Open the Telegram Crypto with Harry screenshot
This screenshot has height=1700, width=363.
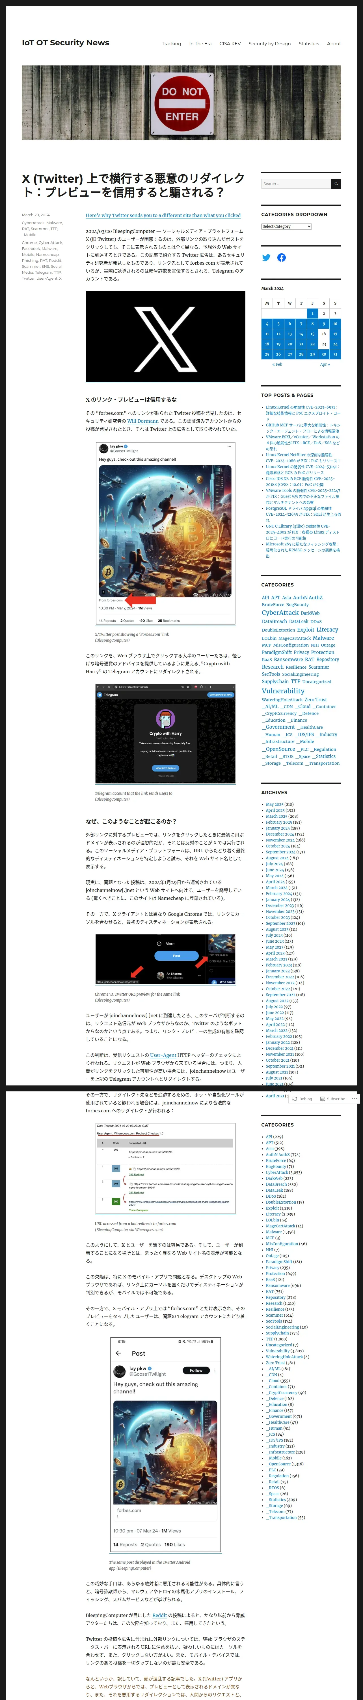coord(165,734)
